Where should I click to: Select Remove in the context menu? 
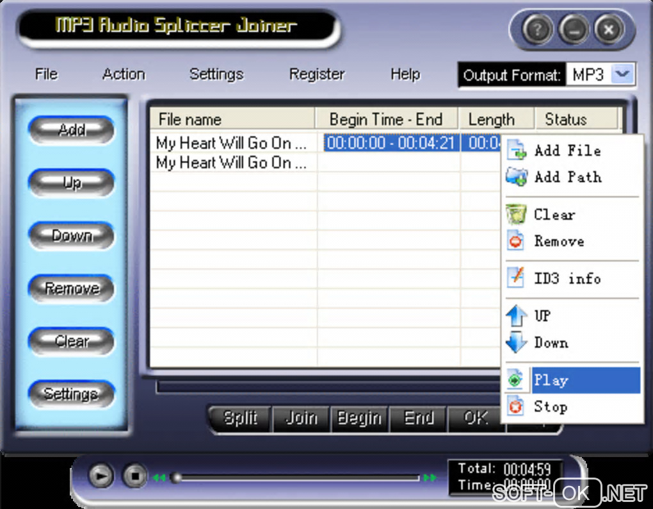(572, 241)
